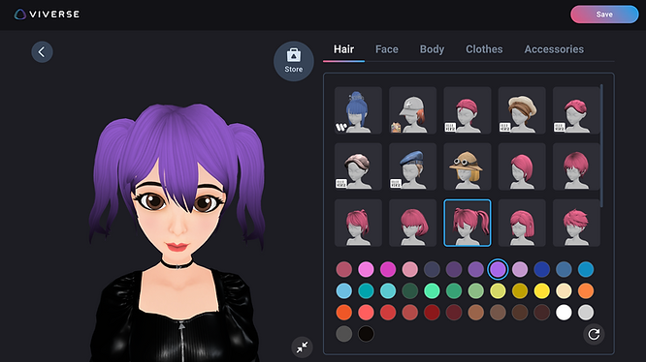Select the black hair color swatch

(366, 334)
